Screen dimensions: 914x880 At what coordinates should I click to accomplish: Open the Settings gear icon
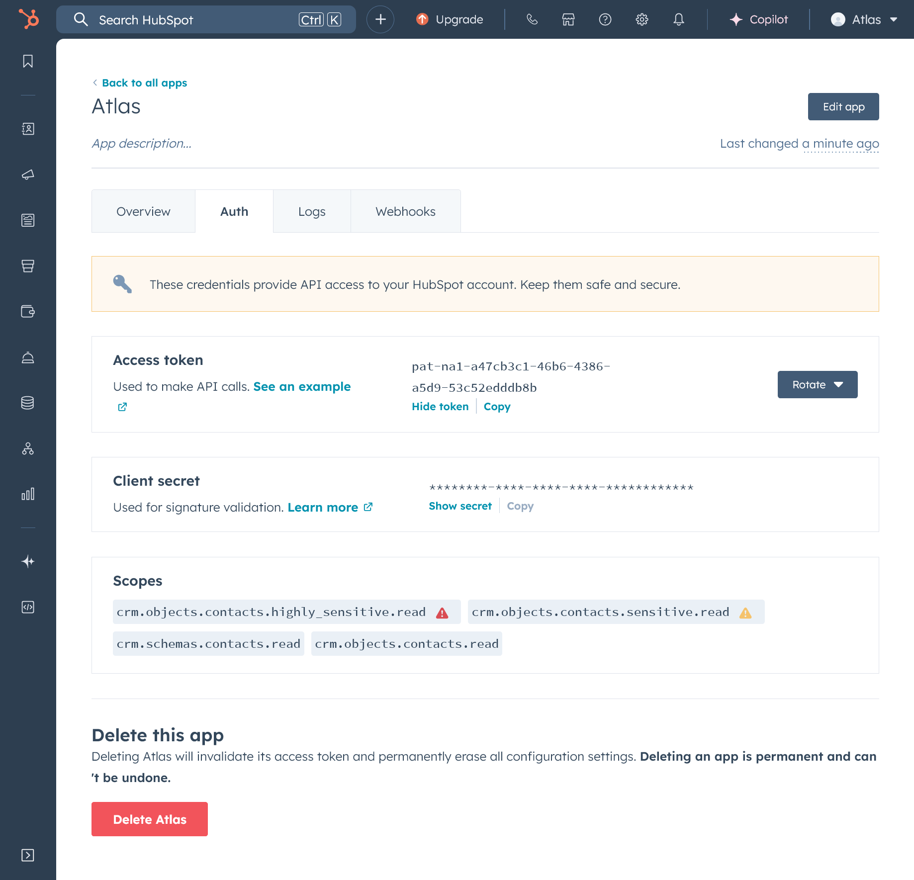(642, 19)
